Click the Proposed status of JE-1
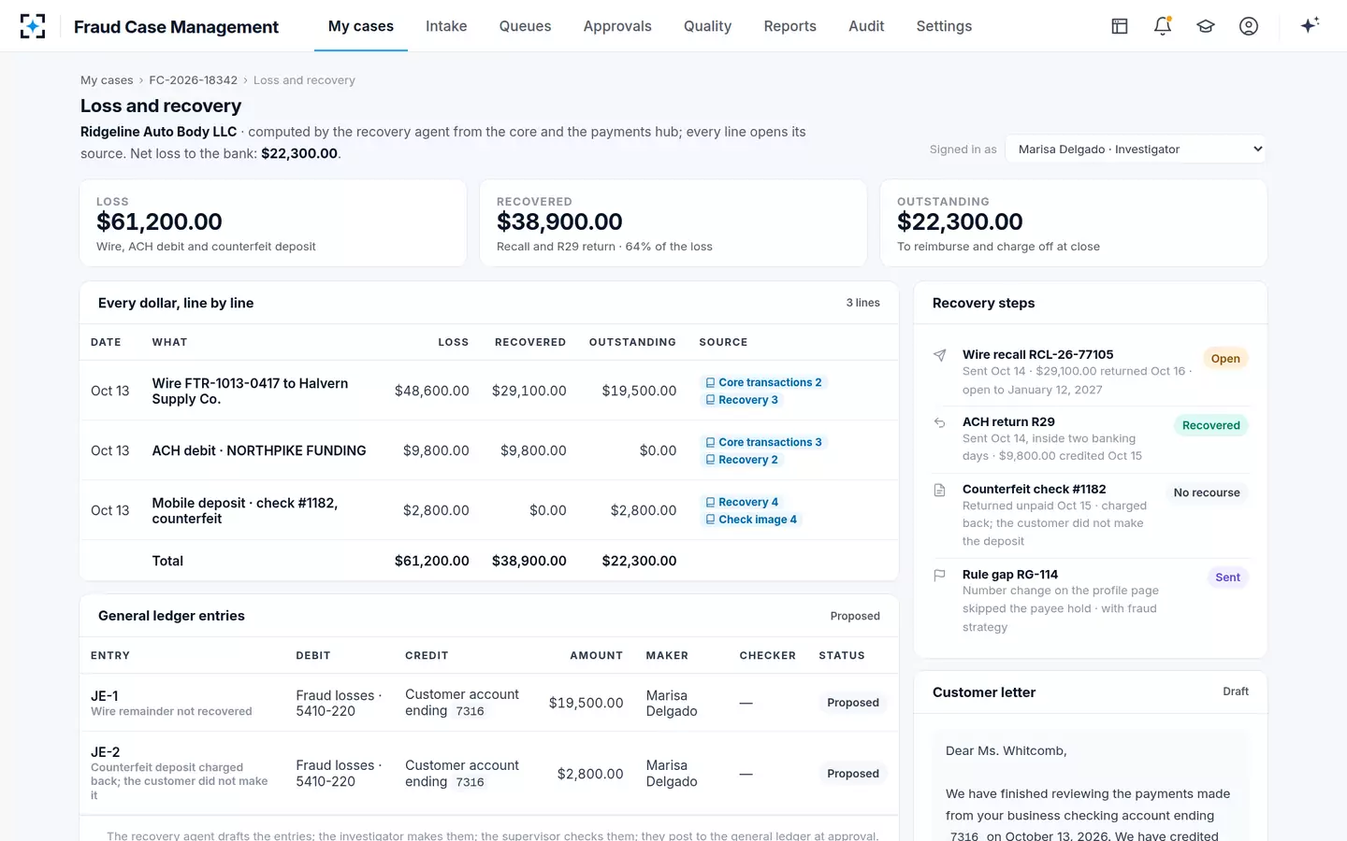This screenshot has width=1347, height=841. pos(852,703)
